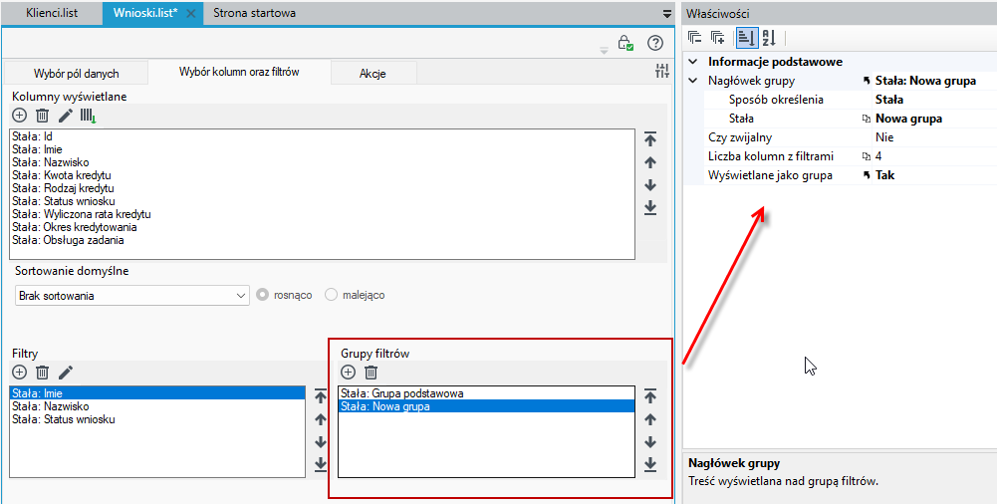Click the lock status icon
This screenshot has width=997, height=504.
pyautogui.click(x=625, y=43)
